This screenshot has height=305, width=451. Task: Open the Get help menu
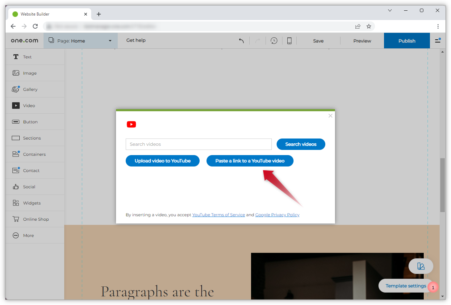(x=136, y=40)
